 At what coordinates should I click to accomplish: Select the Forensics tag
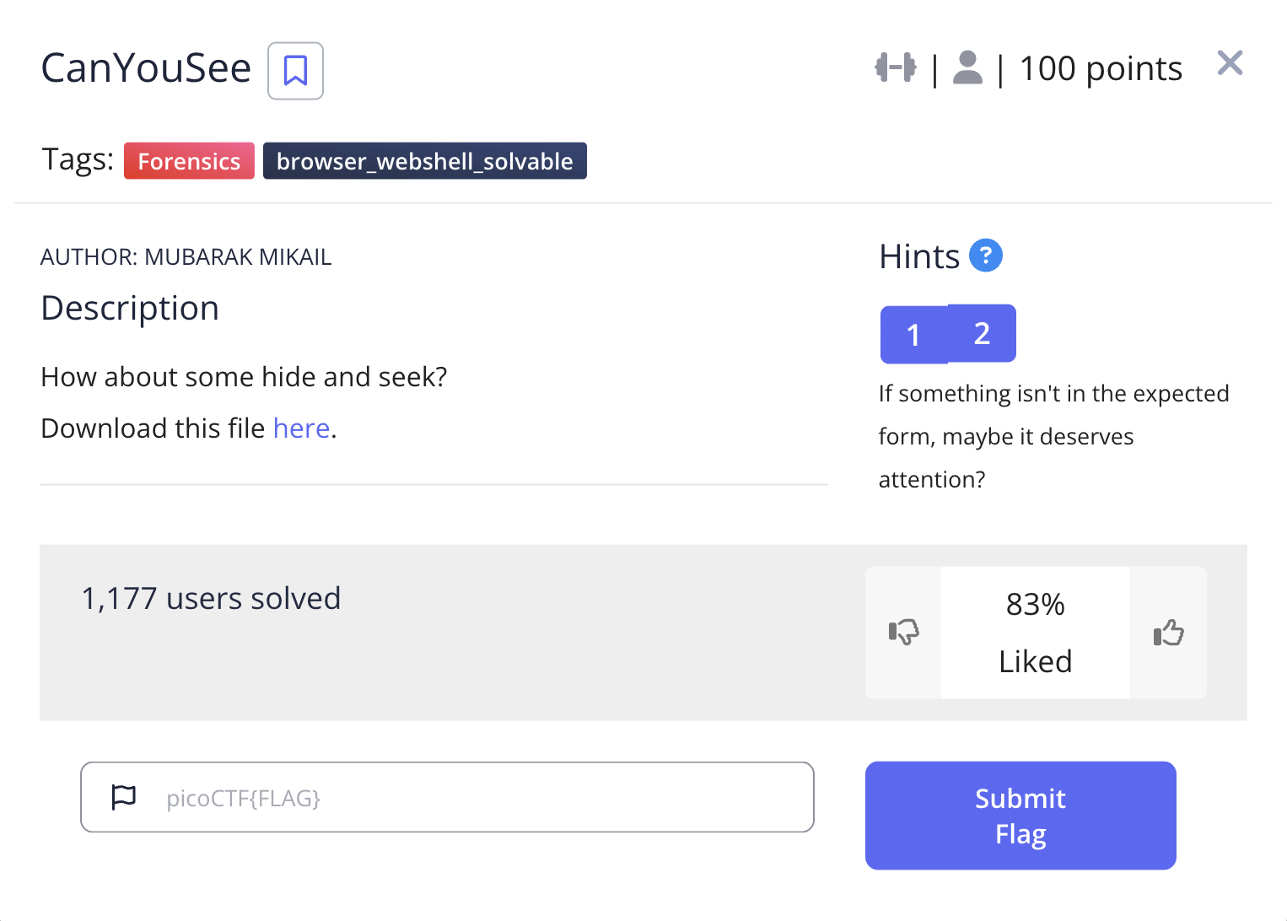tap(189, 161)
